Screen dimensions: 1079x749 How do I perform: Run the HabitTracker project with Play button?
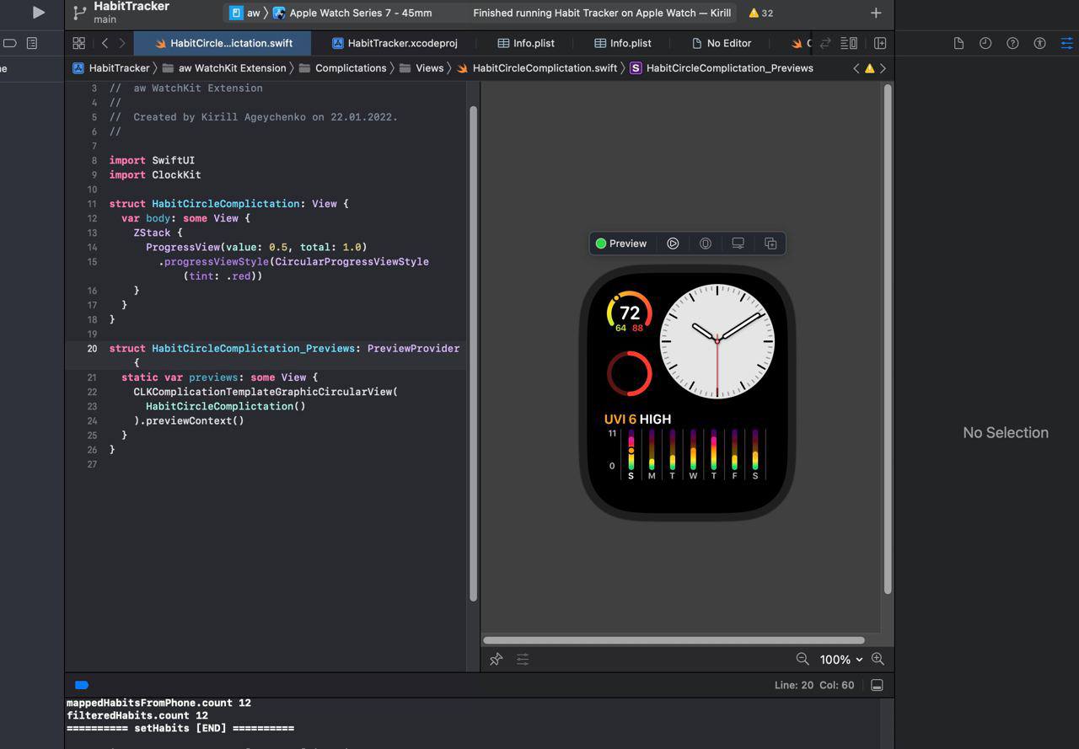38,13
